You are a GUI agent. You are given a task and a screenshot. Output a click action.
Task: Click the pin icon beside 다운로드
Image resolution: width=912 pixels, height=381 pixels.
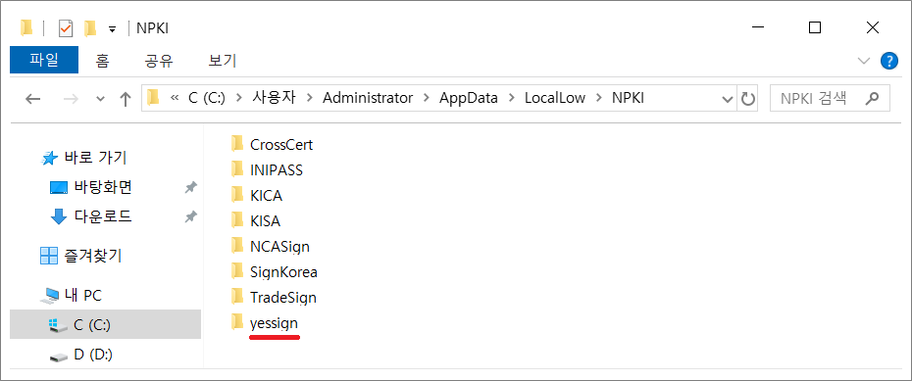[190, 217]
